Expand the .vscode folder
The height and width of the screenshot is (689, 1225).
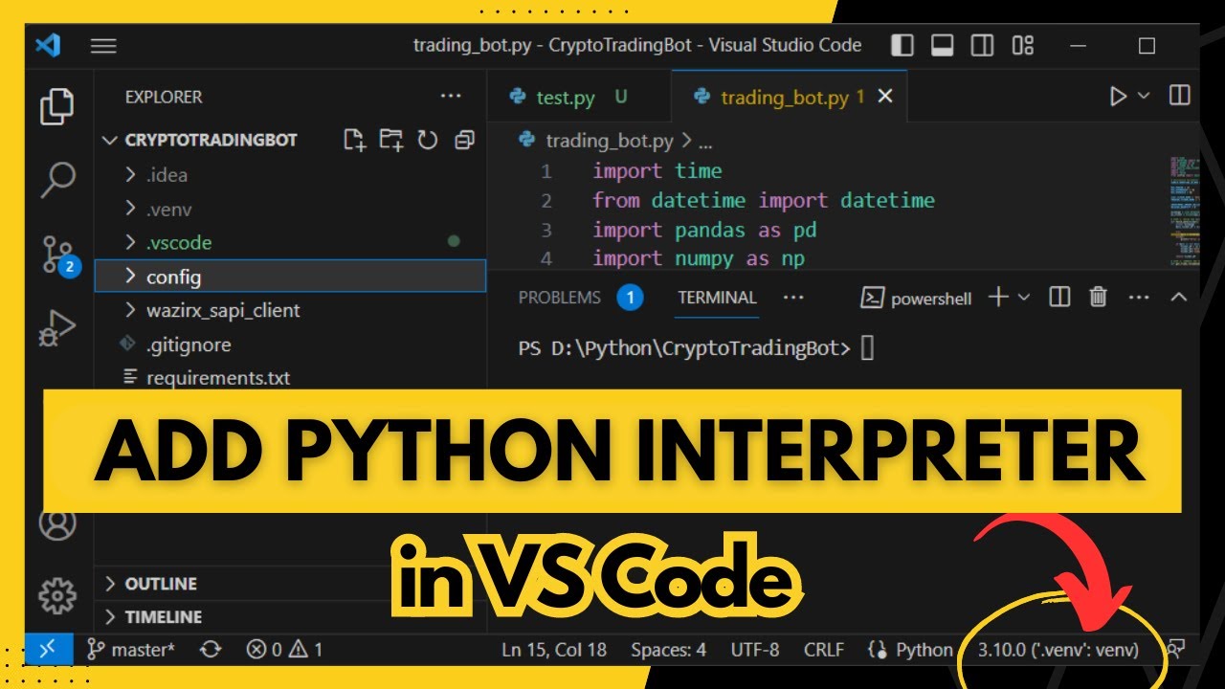[x=290, y=243]
